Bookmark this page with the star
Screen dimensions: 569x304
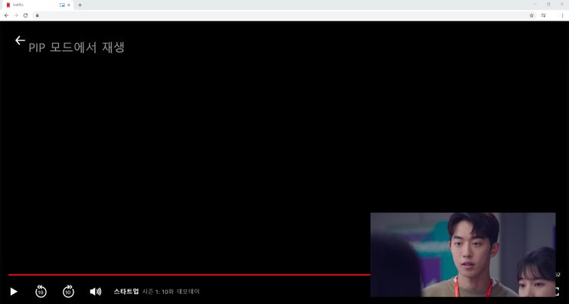(531, 15)
